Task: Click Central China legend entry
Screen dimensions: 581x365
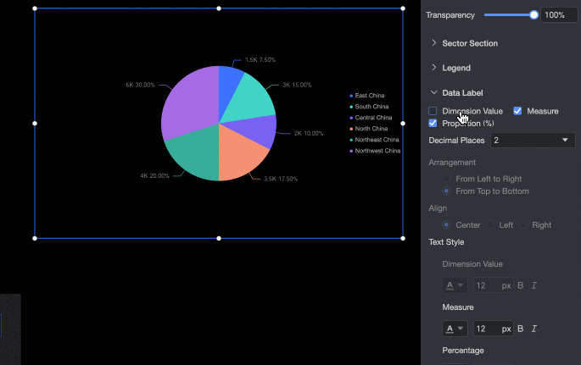Action: tap(371, 118)
